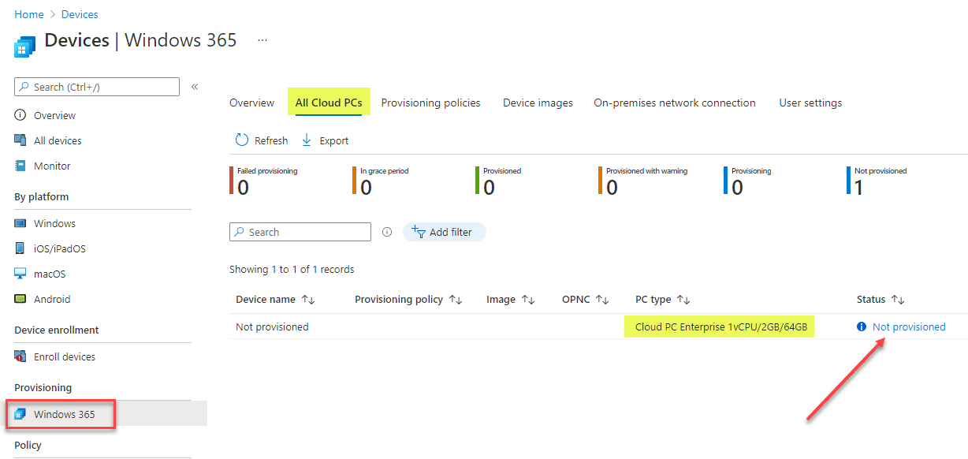Open the Add filter dropdown
The image size is (968, 459).
coord(445,231)
